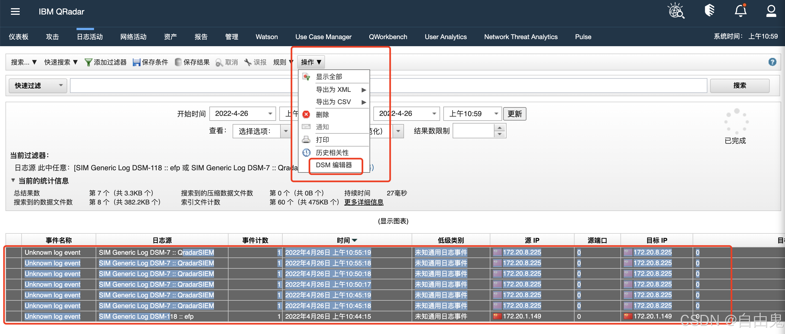
Task: Click the 更新 button
Action: coord(514,114)
